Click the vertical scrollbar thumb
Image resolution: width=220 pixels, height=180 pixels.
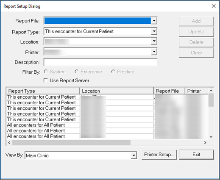[211, 100]
